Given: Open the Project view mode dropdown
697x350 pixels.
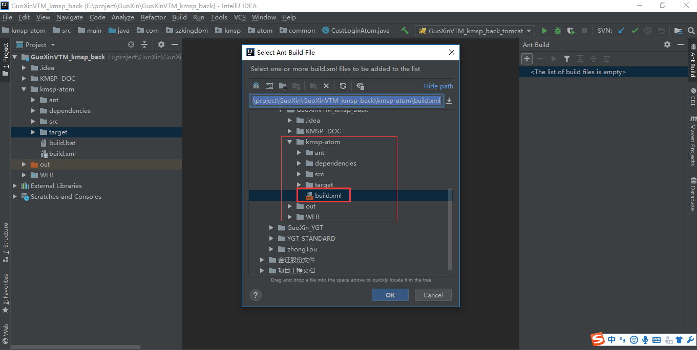Looking at the screenshot, I should [x=53, y=45].
